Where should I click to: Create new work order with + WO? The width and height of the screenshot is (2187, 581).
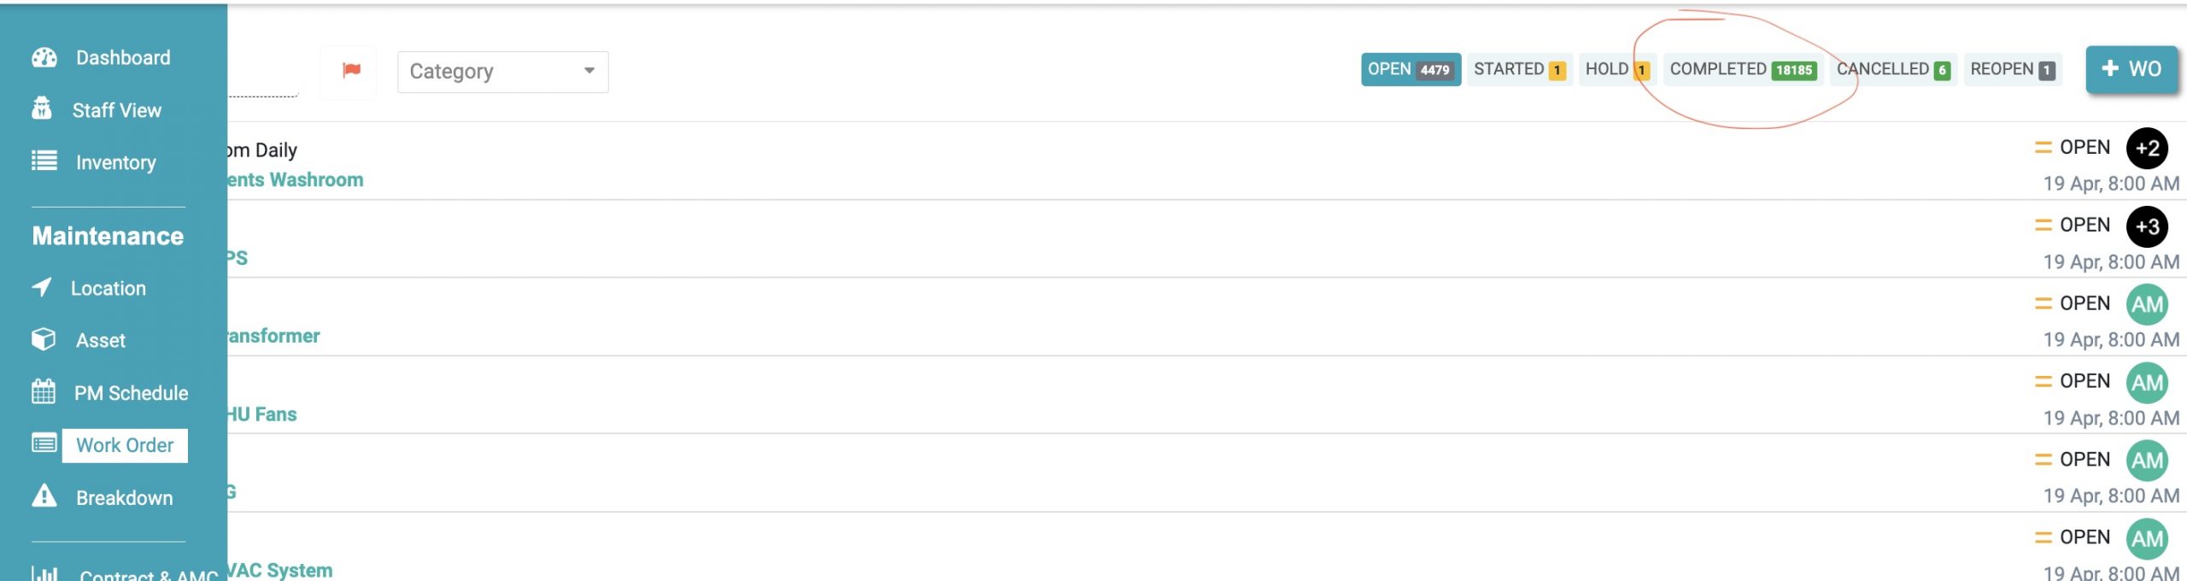coord(2131,69)
